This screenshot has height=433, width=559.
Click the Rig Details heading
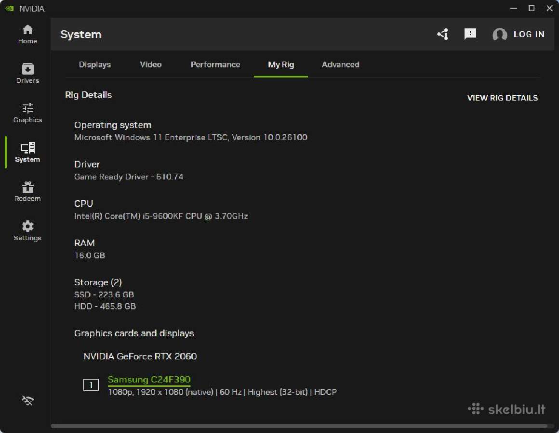[88, 95]
